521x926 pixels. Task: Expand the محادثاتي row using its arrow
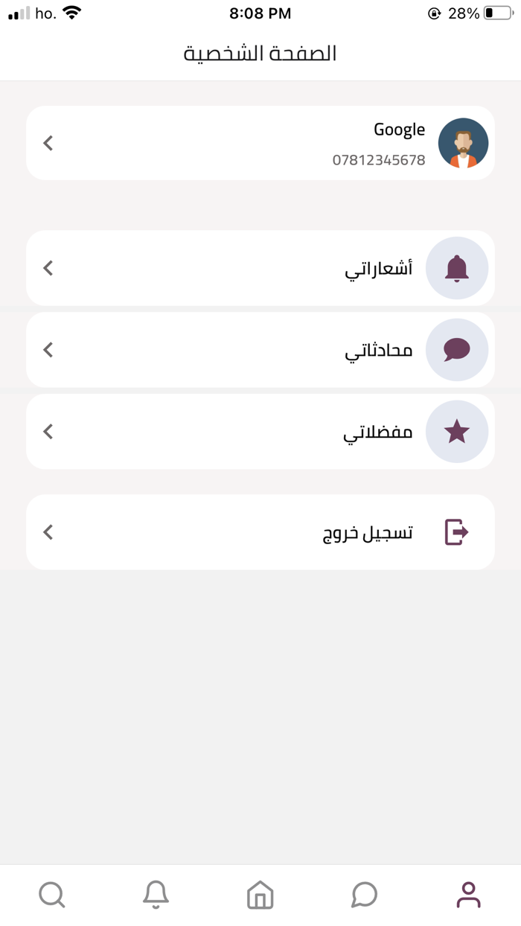coord(48,350)
